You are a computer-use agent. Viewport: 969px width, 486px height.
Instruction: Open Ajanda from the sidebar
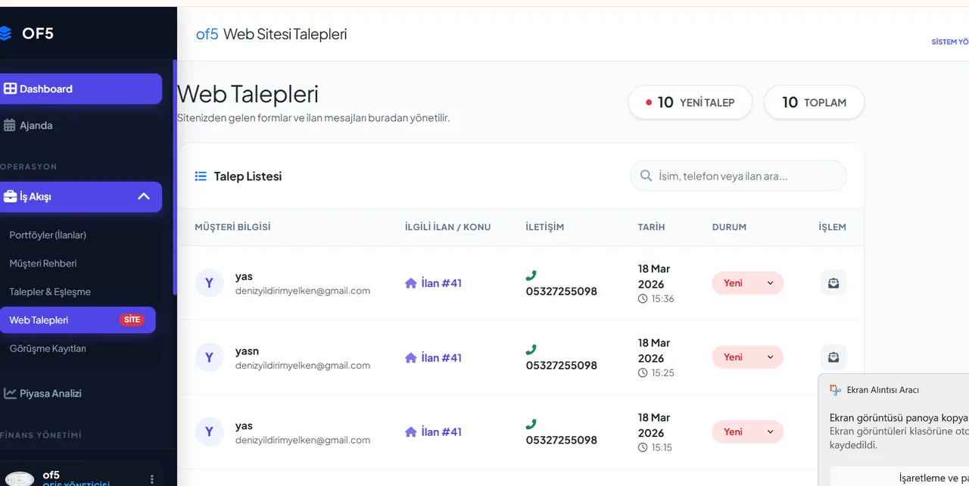click(x=36, y=126)
